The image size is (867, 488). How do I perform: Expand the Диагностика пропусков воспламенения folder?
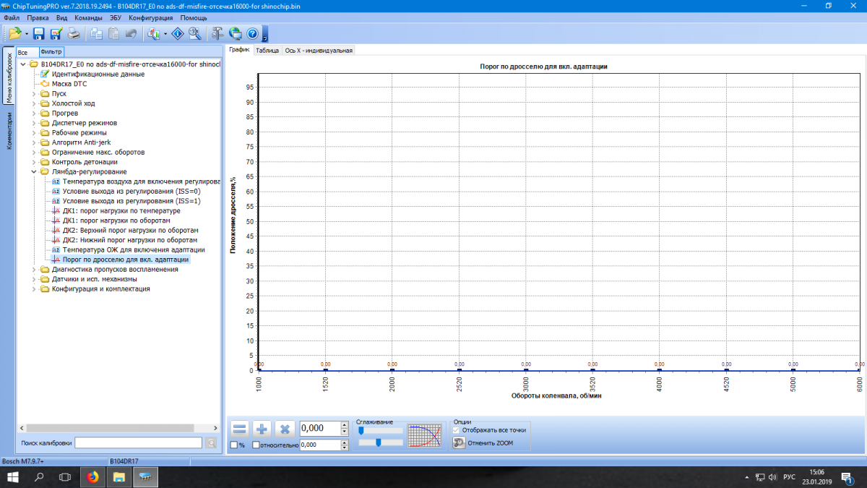tap(34, 270)
